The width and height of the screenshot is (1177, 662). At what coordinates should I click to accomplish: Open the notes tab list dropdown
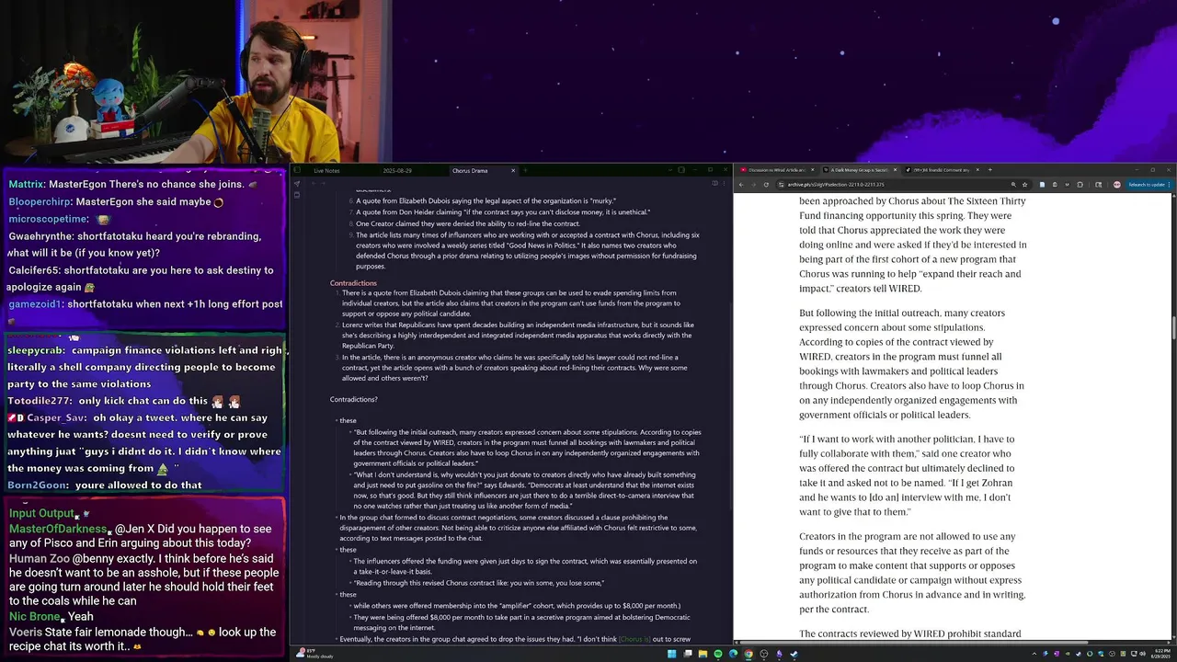670,170
